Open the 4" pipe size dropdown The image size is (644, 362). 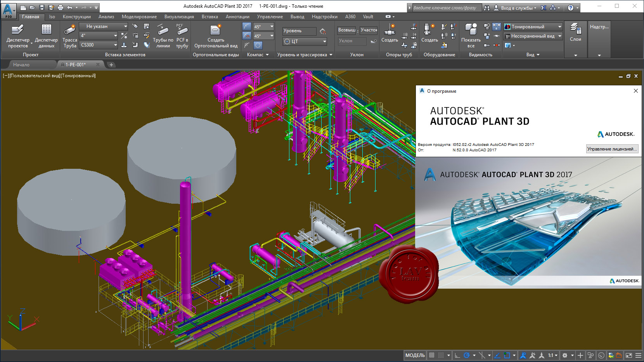coord(99,35)
